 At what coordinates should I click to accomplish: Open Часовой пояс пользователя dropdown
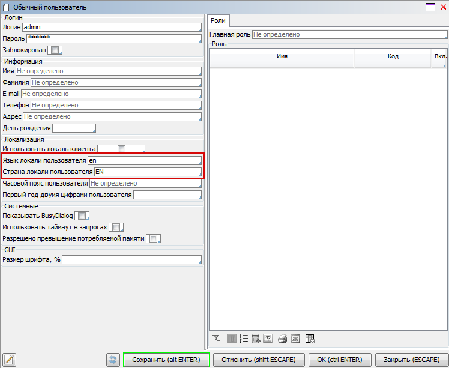[145, 183]
